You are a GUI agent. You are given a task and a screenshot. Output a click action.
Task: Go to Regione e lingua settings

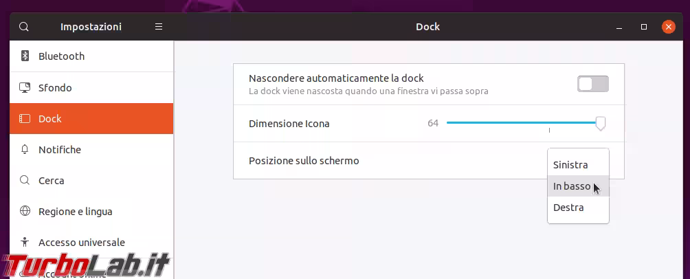[x=75, y=212]
